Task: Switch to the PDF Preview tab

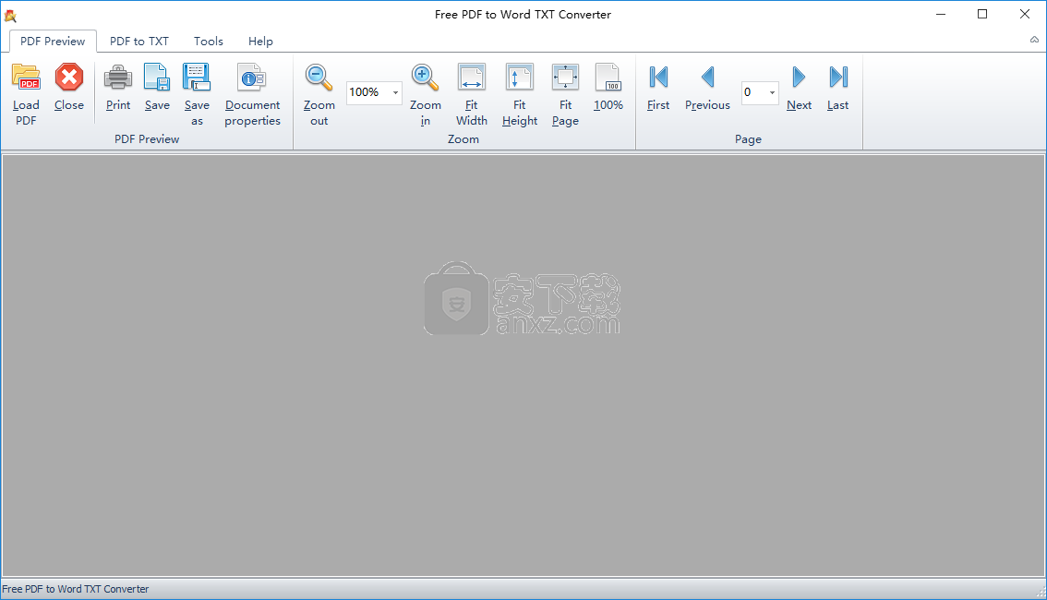Action: coord(53,41)
